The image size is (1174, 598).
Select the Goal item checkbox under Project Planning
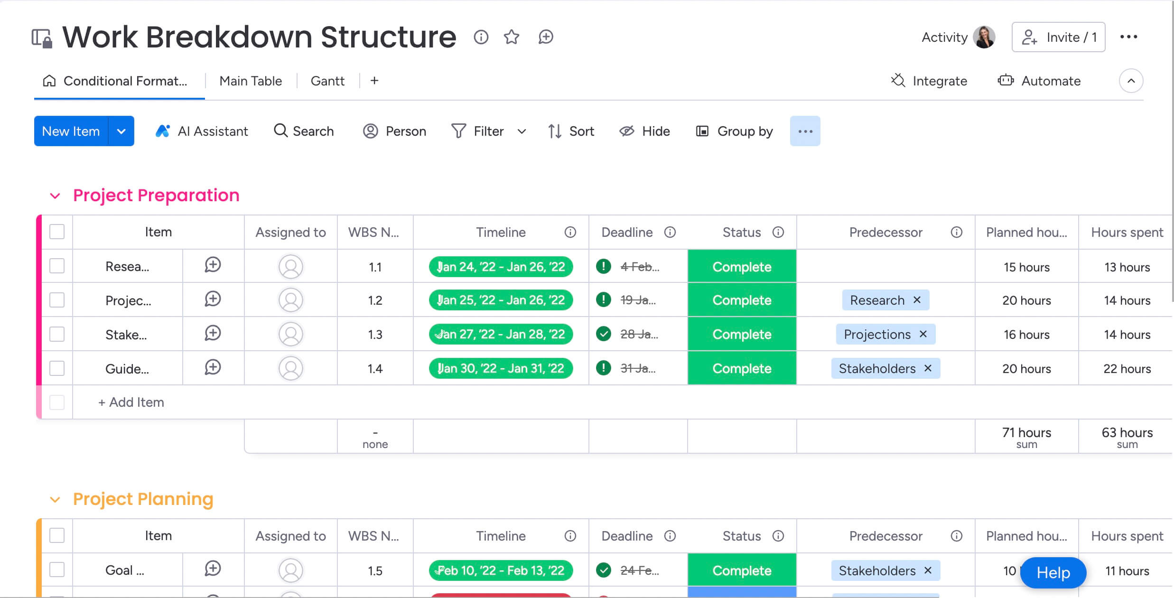tap(56, 570)
